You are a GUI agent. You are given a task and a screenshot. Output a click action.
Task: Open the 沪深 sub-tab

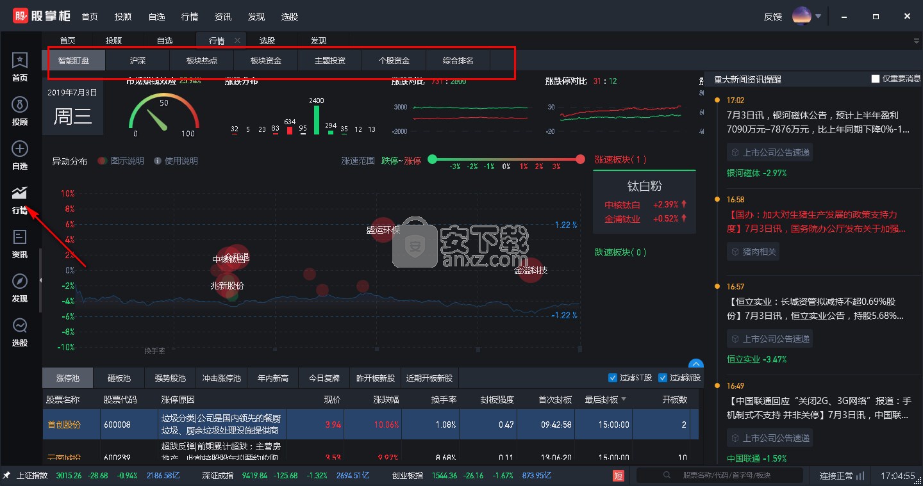coord(138,61)
